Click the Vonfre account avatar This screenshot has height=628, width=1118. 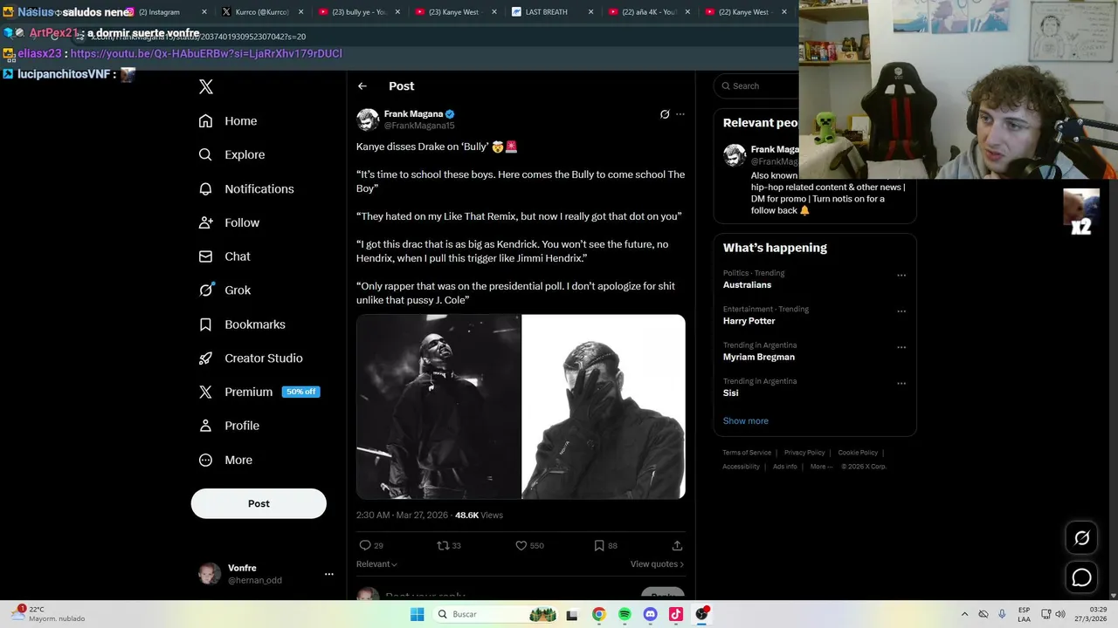pyautogui.click(x=210, y=574)
